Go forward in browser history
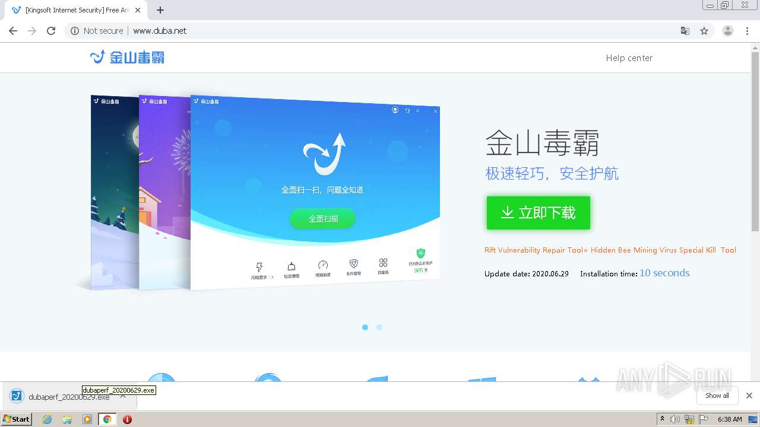Image resolution: width=760 pixels, height=427 pixels. (x=32, y=31)
